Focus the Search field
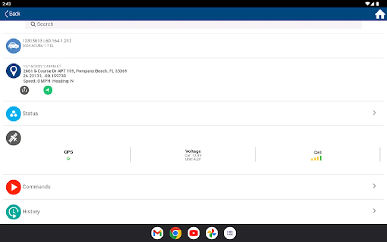The image size is (387, 242). pos(193,24)
